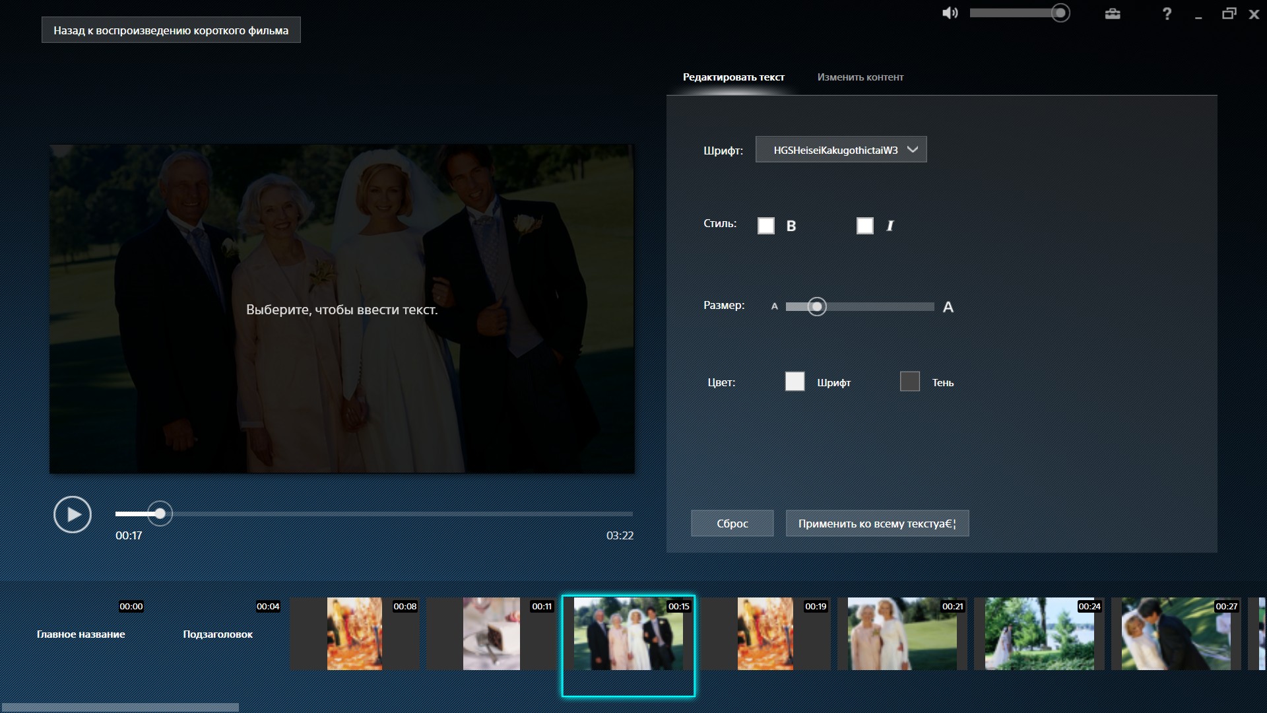Select the Редактировать текст tab
This screenshot has height=713, width=1267.
point(733,77)
